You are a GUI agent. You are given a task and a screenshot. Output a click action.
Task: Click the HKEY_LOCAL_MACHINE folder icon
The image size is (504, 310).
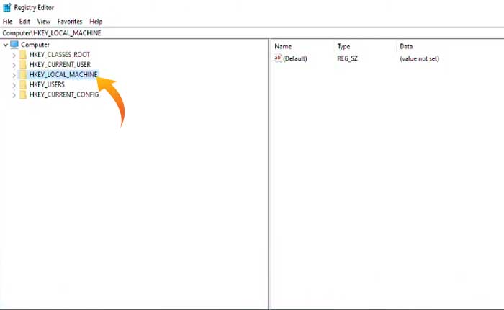(22, 75)
